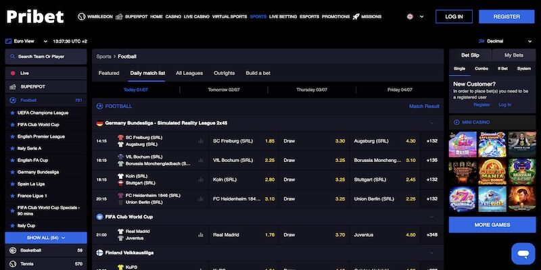Open Casino in top navigation
This screenshot has width=541, height=270.
[x=173, y=16]
